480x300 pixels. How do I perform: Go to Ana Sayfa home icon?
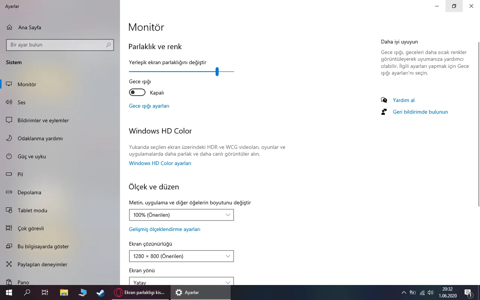pos(9,27)
